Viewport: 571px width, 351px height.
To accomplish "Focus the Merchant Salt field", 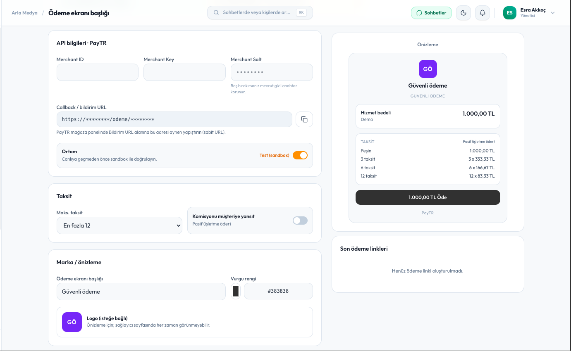I will (272, 72).
